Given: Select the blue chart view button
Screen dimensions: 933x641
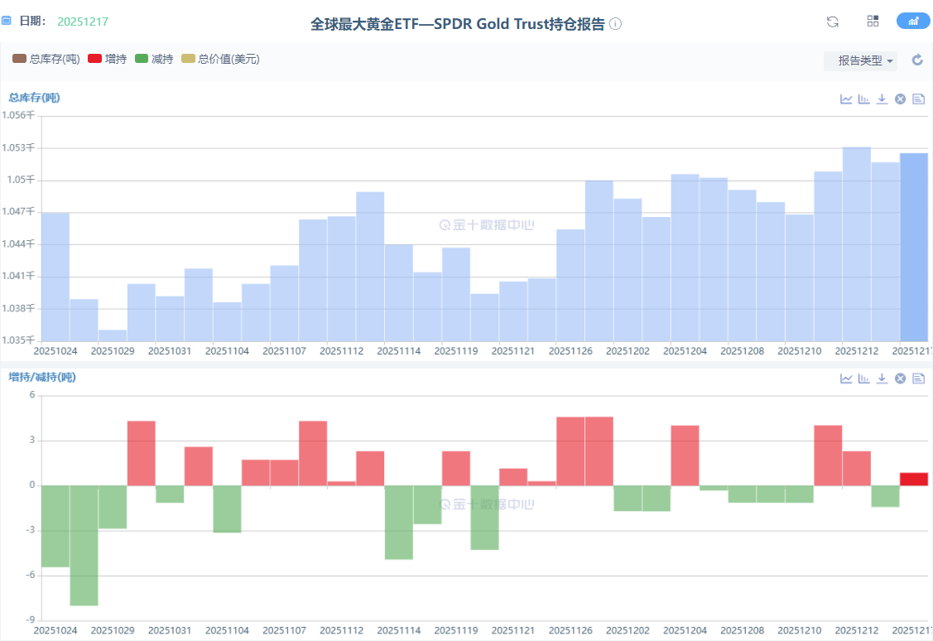Looking at the screenshot, I should click(913, 22).
